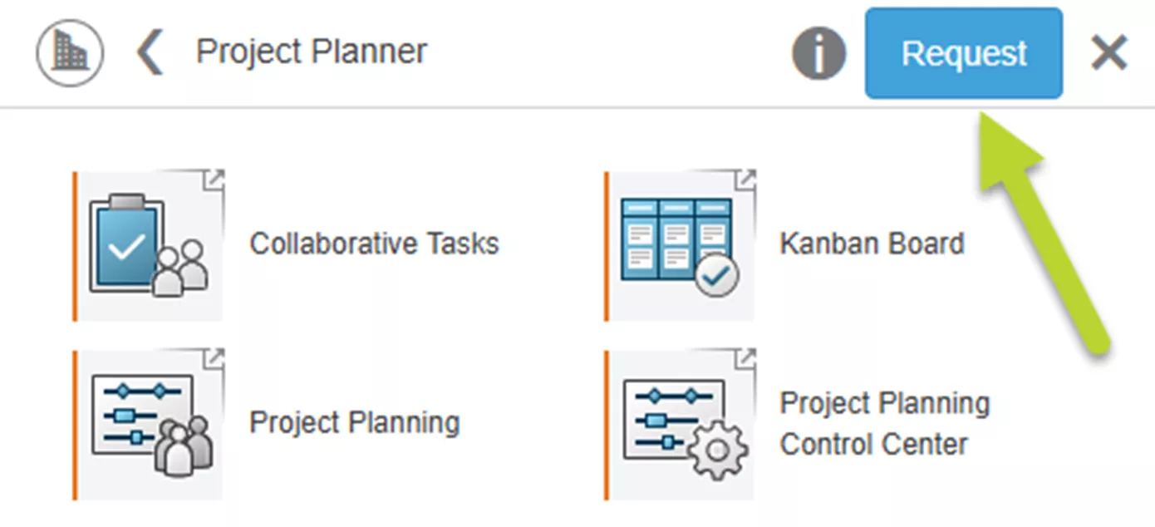1155x527 pixels.
Task: Select the Project Planning Control Center label
Action: coord(884,422)
